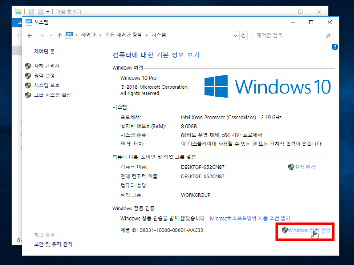Click the 'WORKGROUP' value text

point(196,195)
